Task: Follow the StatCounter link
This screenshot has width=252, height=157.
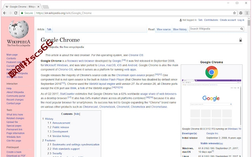Action: coord(67,94)
